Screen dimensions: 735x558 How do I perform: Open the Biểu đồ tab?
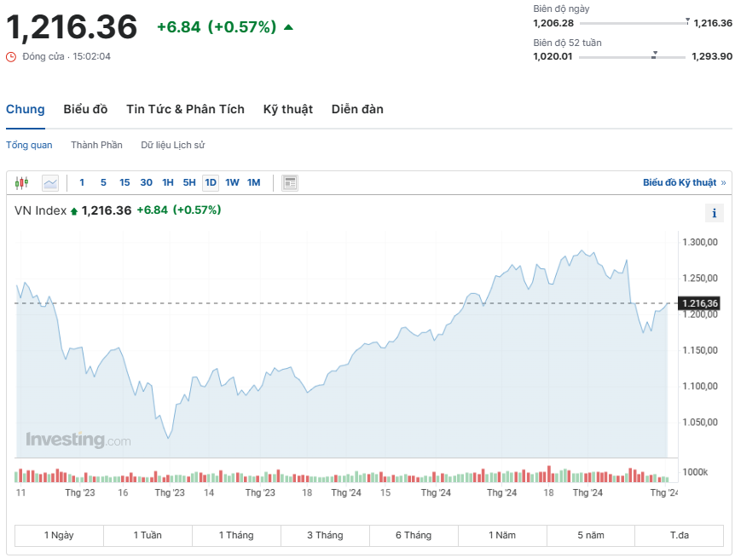pos(85,109)
